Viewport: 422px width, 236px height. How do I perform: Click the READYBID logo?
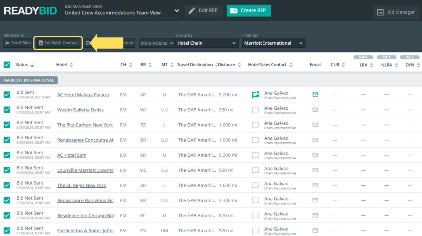pyautogui.click(x=30, y=11)
